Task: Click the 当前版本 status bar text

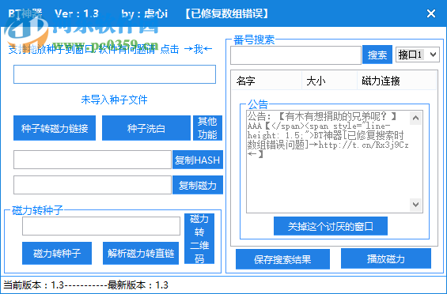Action: tap(85, 285)
